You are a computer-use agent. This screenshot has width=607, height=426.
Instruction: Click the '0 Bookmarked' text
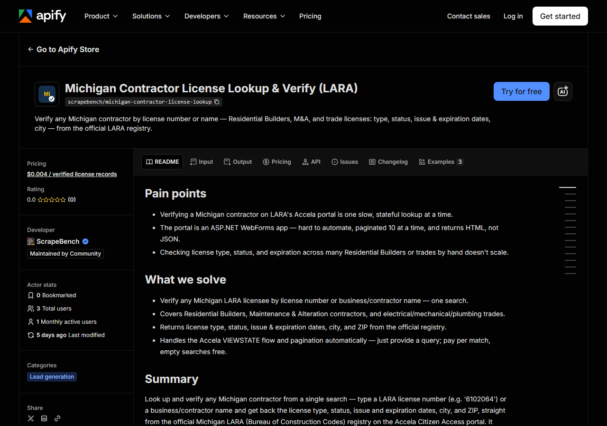tap(56, 295)
